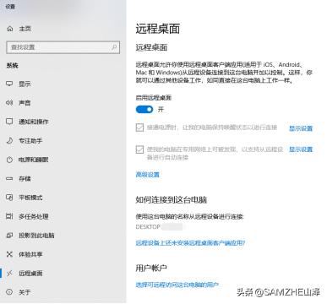Click the 用户帐户 heading
The width and height of the screenshot is (327, 304).
click(151, 268)
